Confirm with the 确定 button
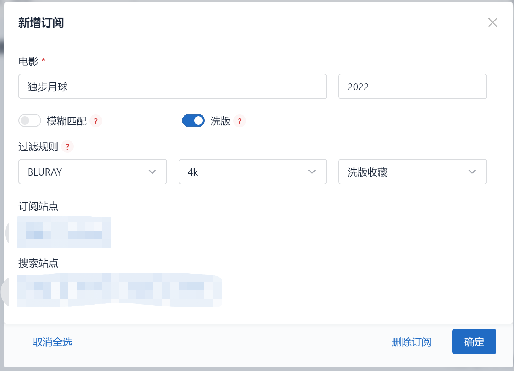 pos(474,342)
